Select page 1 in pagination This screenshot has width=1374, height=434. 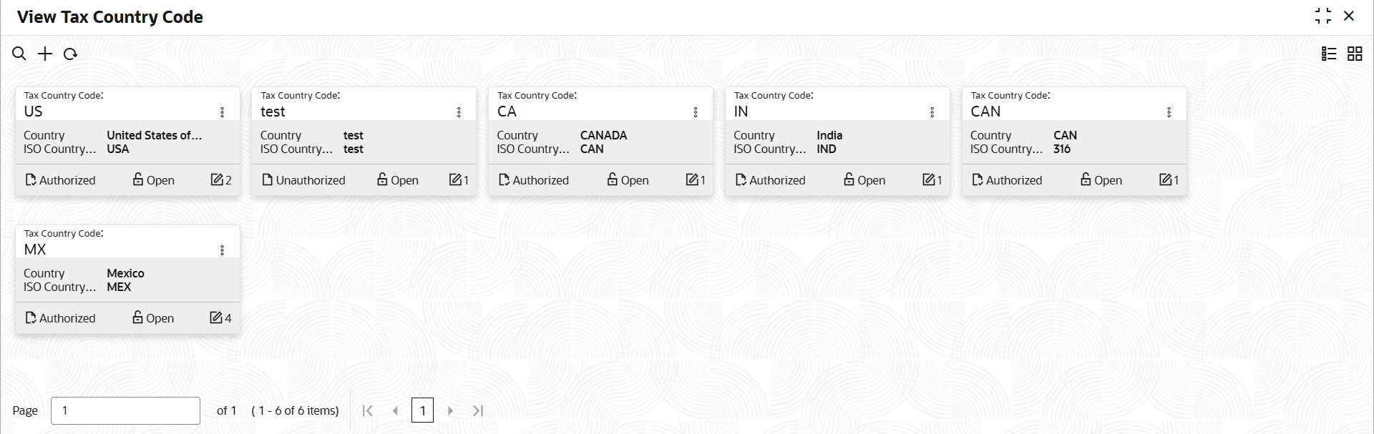(x=422, y=410)
